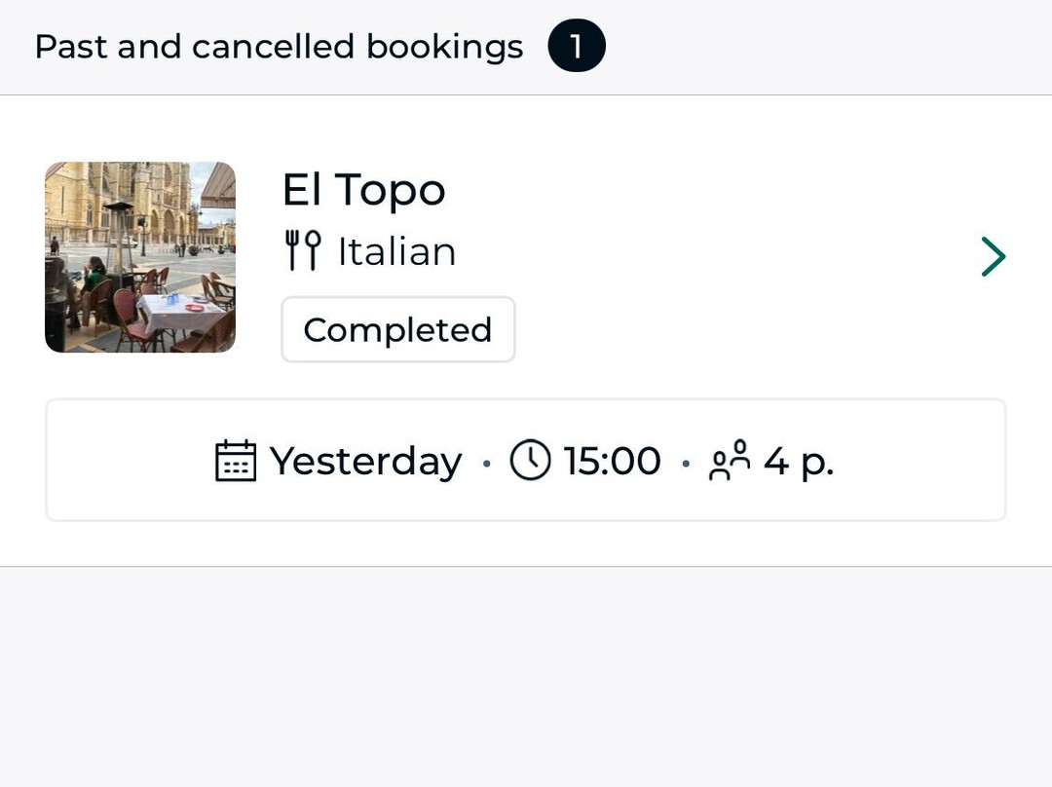Click the blank space right of 4 p.
This screenshot has height=787, width=1052.
point(920,461)
